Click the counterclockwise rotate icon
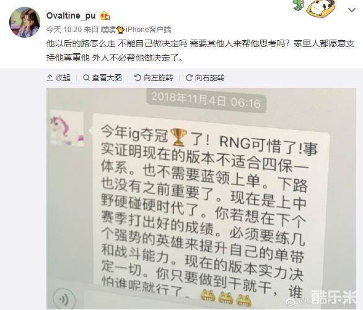The height and width of the screenshot is (310, 363). tap(138, 78)
